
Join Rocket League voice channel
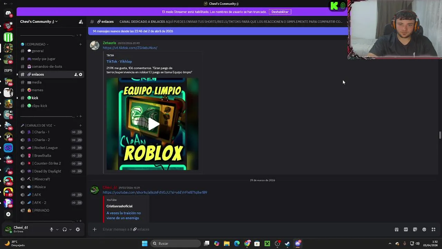(51, 148)
